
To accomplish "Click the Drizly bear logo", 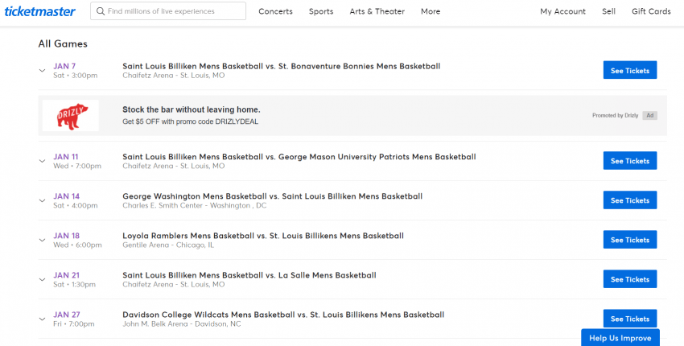I will pyautogui.click(x=71, y=116).
